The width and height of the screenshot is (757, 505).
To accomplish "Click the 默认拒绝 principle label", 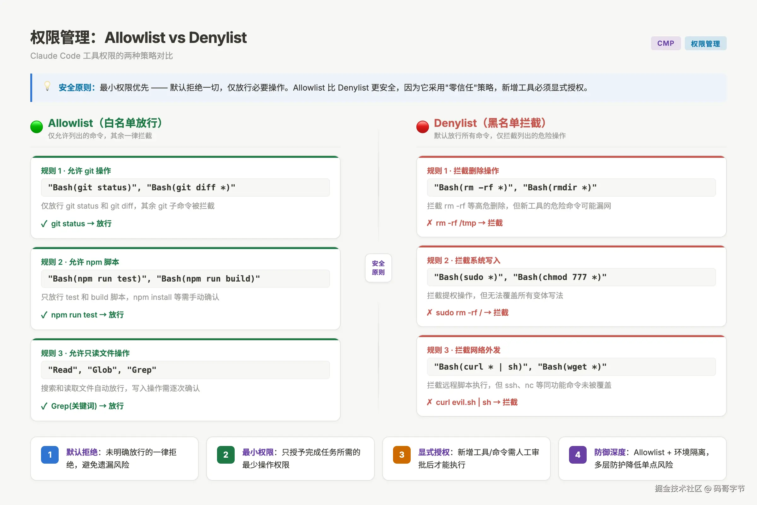I will tap(82, 452).
